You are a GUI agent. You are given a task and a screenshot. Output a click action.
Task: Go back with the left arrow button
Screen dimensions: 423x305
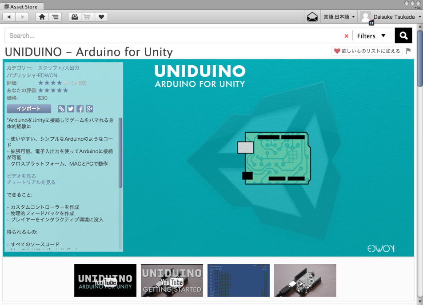(x=9, y=17)
